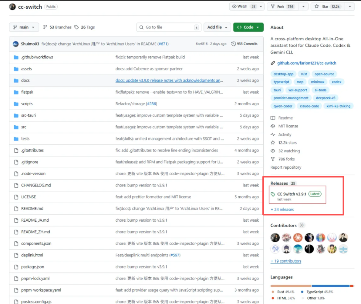Screen dimensions: 361x304
Task: Open CHANGELOG.md file
Action: [36, 185]
